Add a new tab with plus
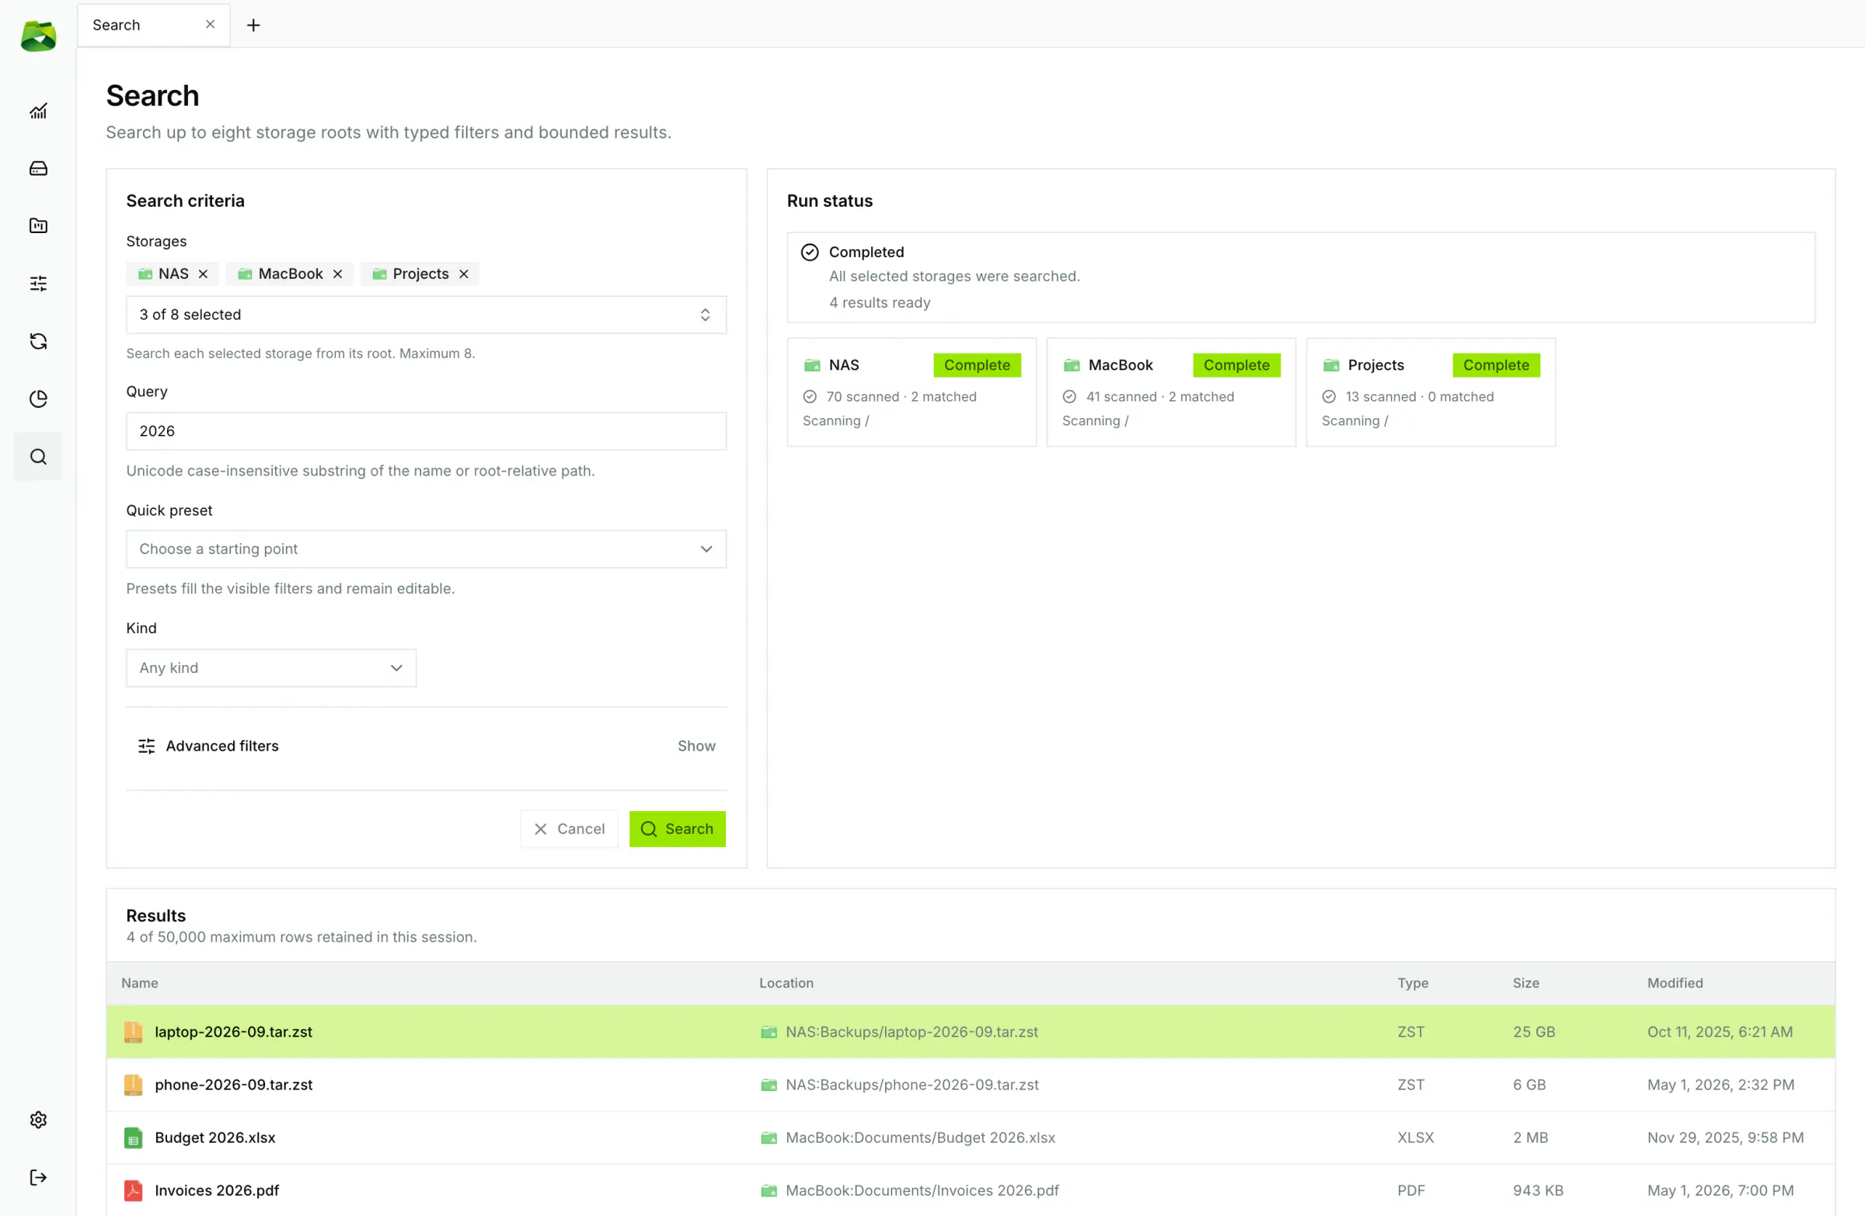The image size is (1865, 1216). (x=253, y=25)
